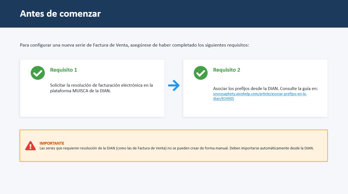The width and height of the screenshot is (348, 194).
Task: Click the green checkmark beside Requisito 1
Action: coord(38,73)
